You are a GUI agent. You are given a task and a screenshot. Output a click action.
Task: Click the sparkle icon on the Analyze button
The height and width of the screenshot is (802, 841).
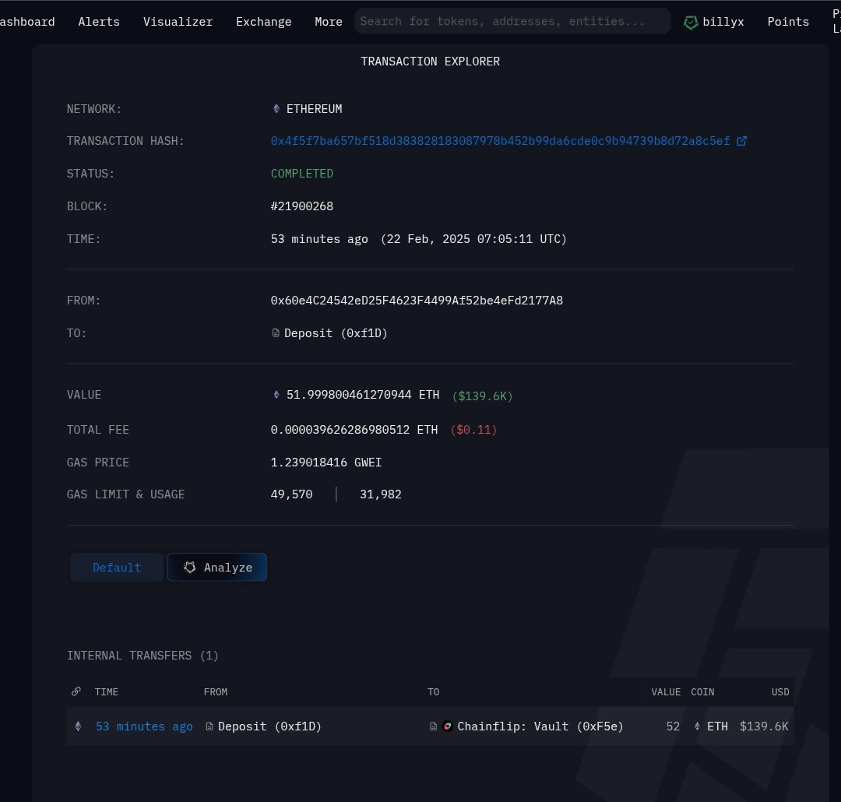click(190, 567)
